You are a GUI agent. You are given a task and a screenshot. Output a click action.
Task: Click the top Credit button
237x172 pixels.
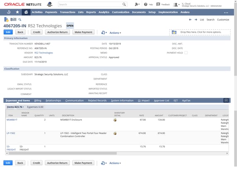[36, 32]
